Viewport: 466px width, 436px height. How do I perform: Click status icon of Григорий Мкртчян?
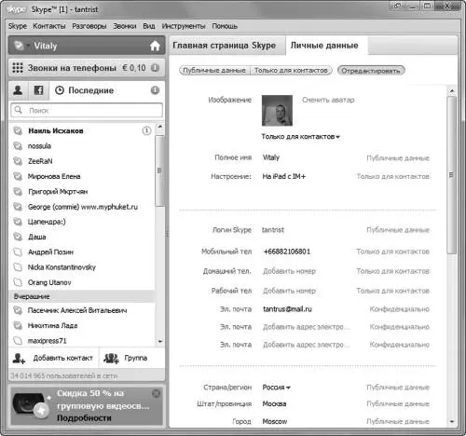18,192
